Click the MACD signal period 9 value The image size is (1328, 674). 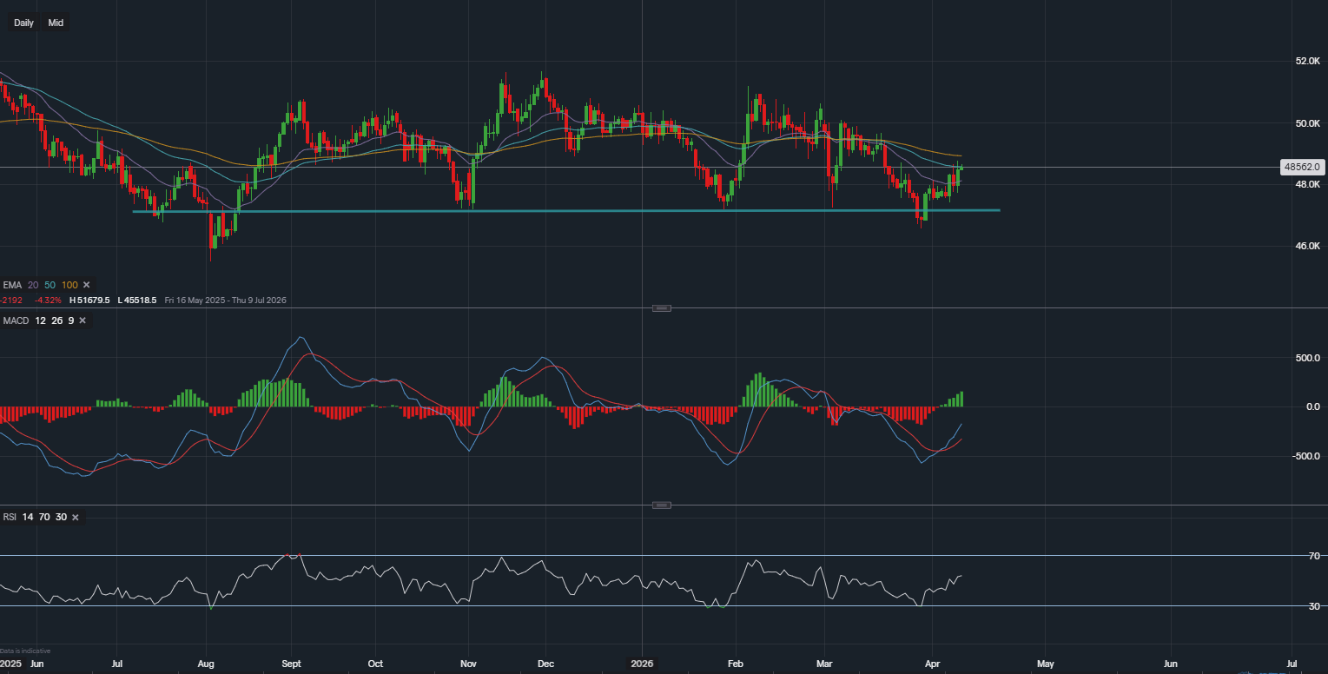(70, 320)
